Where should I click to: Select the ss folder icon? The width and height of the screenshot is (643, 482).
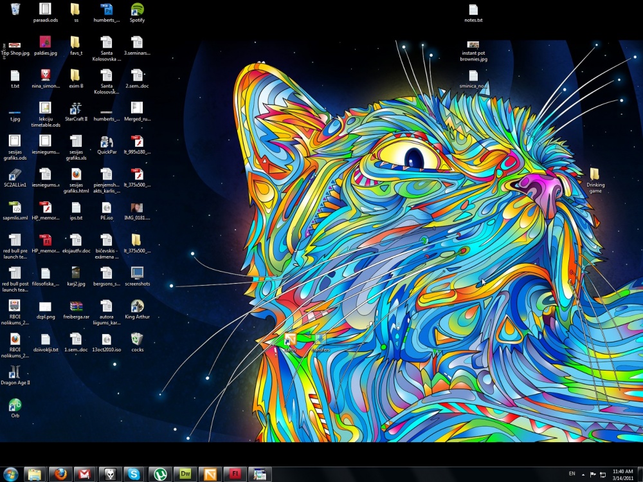tap(76, 9)
